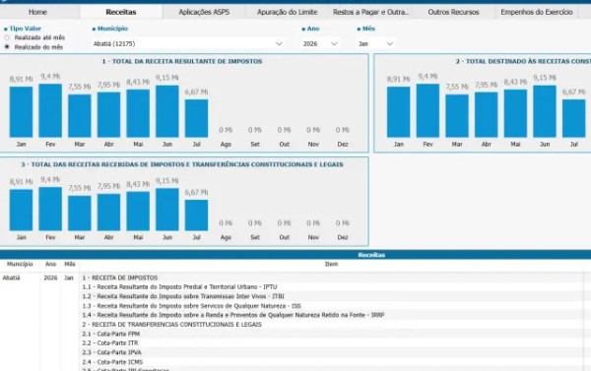Click Jan bar in chart 3 transferências

click(21, 211)
